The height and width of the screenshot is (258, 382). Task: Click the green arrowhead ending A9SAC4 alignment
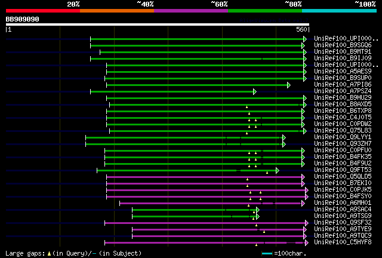tap(258, 210)
